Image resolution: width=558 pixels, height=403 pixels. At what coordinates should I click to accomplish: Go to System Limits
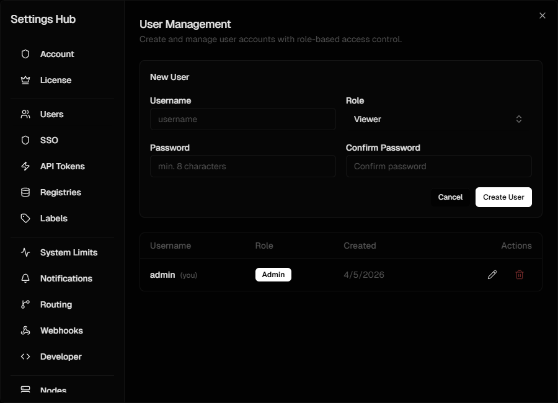tap(62, 252)
